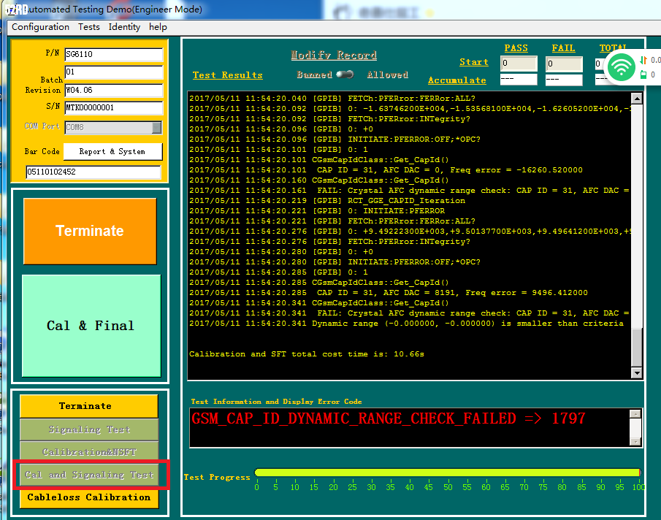The width and height of the screenshot is (661, 520).
Task: Click the Accumulate link
Action: 457,80
